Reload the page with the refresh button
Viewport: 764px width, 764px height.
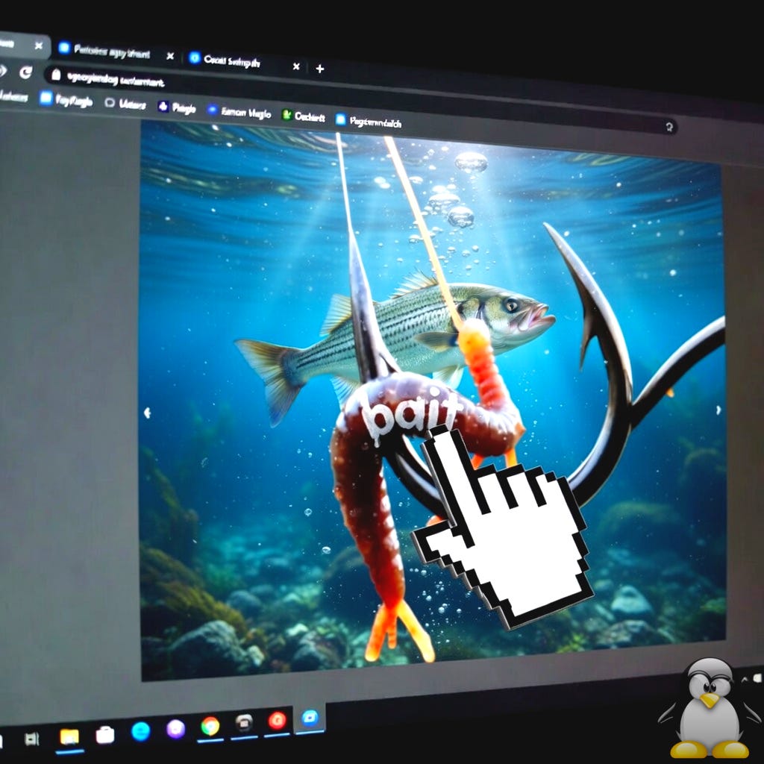click(25, 72)
